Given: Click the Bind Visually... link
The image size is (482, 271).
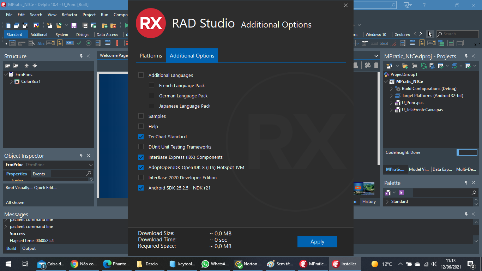Looking at the screenshot, I should (x=19, y=188).
